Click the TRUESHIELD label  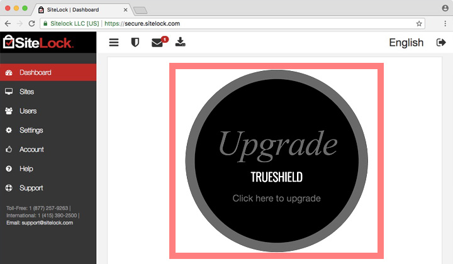276,177
